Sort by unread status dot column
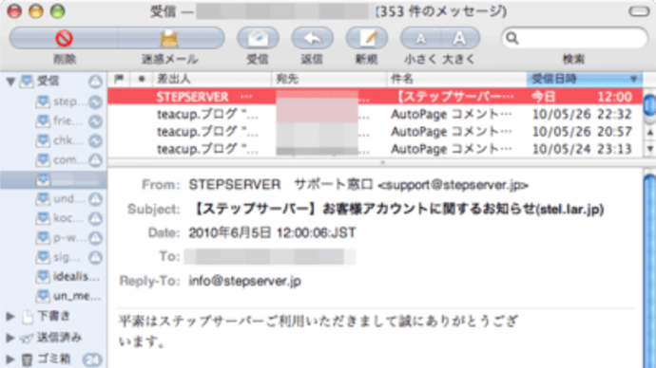 point(142,79)
